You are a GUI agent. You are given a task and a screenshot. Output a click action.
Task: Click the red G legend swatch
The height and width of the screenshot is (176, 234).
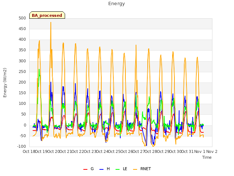click(x=85, y=169)
